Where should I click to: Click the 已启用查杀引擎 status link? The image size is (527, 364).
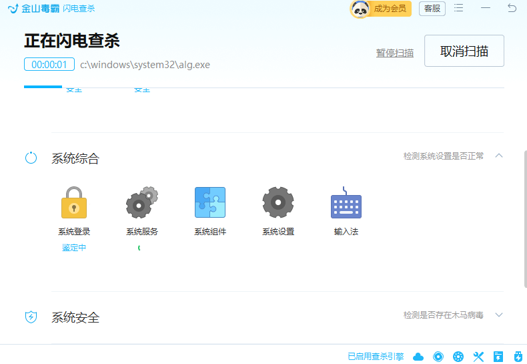click(x=376, y=356)
